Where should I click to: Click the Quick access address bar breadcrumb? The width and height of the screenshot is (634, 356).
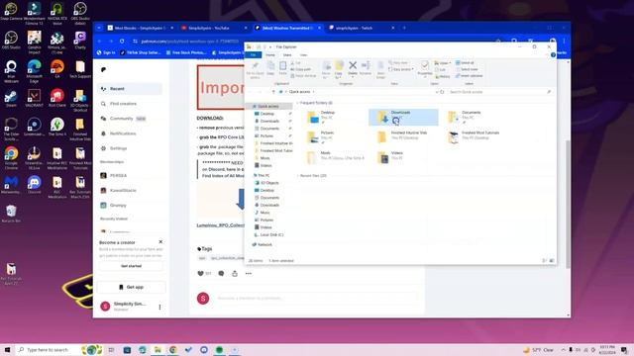click(x=299, y=92)
